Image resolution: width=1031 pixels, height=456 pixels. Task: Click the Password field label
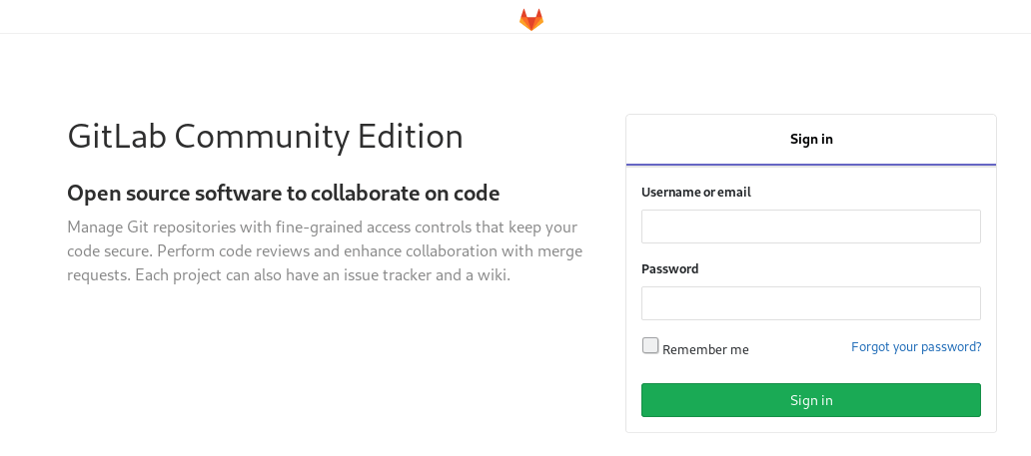click(x=670, y=268)
